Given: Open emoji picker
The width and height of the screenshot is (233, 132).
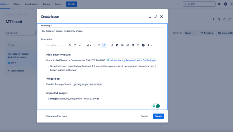Looking at the screenshot, I should click(x=127, y=45).
